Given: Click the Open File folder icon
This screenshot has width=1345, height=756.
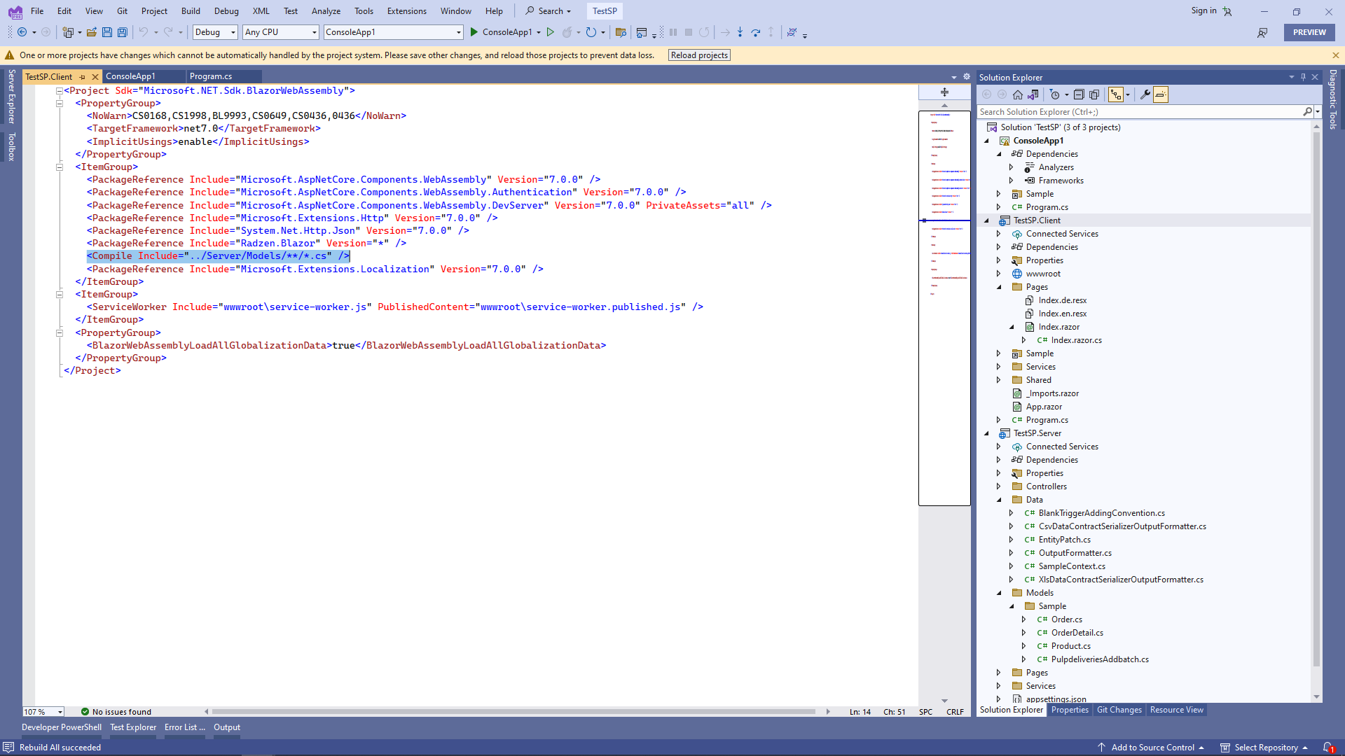Looking at the screenshot, I should [91, 32].
